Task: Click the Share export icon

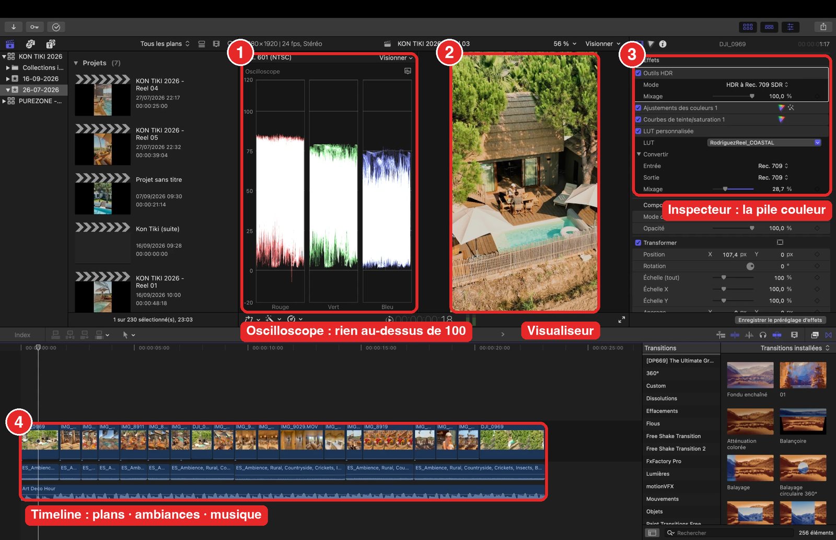Action: 823,27
